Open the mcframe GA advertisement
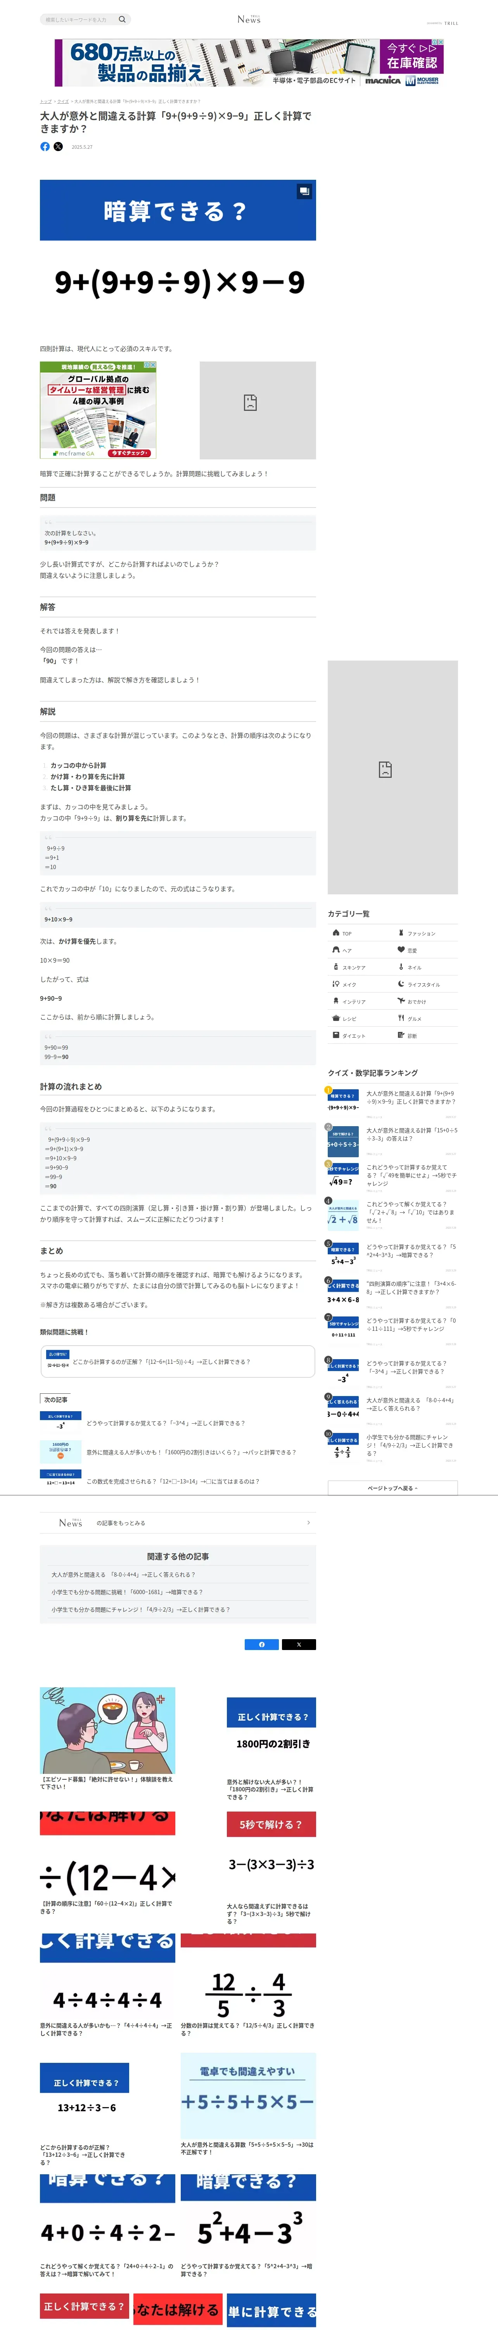This screenshot has height=2330, width=498. [x=98, y=410]
